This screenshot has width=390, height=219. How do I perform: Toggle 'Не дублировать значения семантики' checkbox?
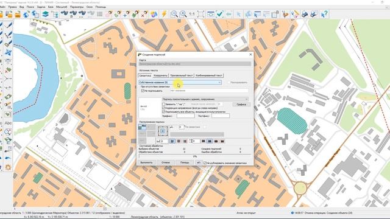205,163
